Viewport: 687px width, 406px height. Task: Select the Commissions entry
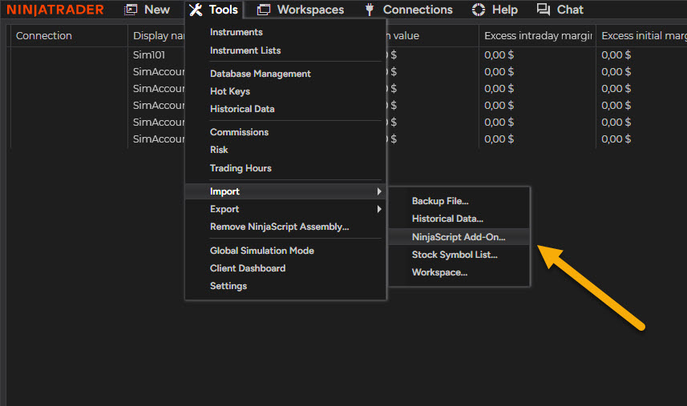pos(239,132)
